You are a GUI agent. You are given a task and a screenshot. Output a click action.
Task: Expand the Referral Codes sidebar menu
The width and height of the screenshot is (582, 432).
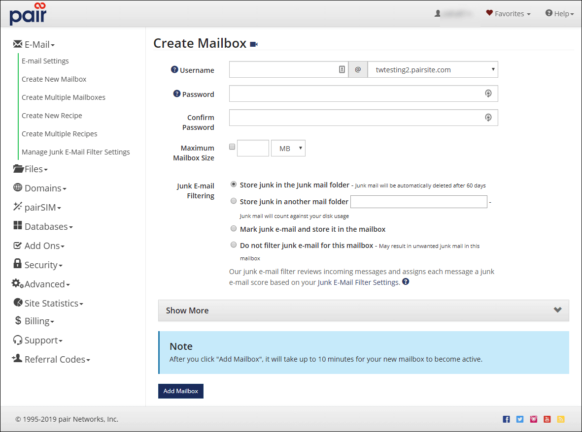[x=51, y=359]
